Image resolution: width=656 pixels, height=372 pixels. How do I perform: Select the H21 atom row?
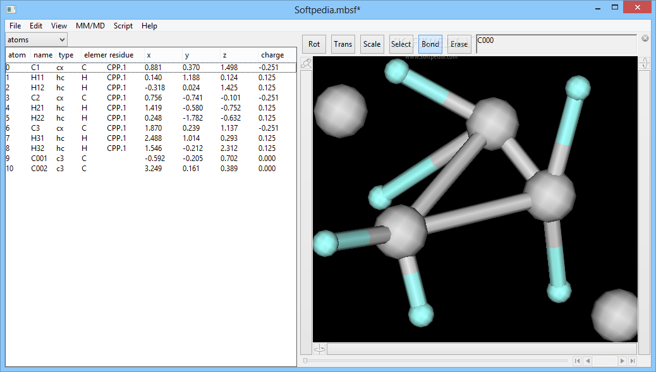tap(150, 108)
